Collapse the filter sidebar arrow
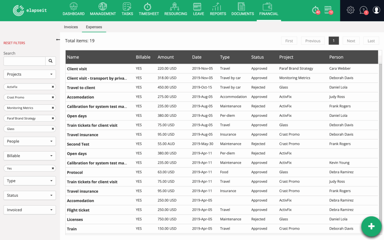 [58, 40]
